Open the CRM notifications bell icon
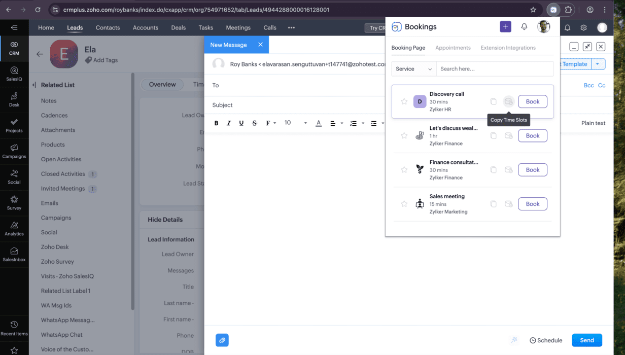Screen dimensions: 625x355 [568, 28]
